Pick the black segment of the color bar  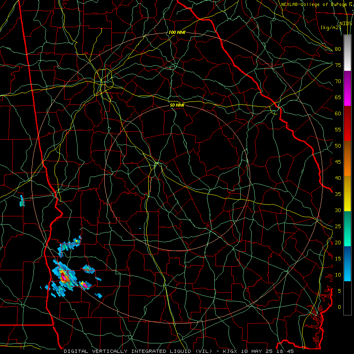coord(347,298)
